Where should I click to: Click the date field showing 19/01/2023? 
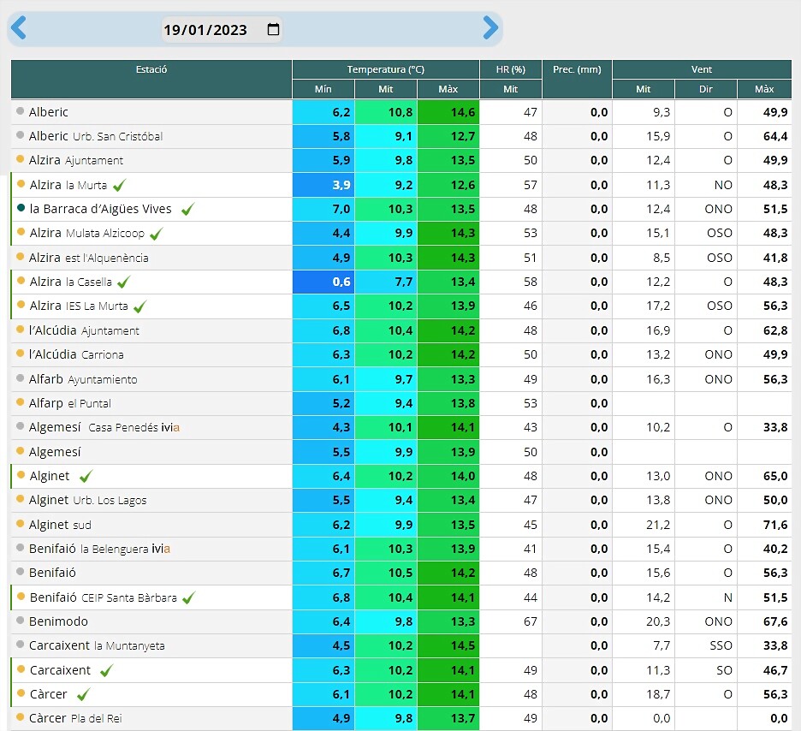[x=222, y=30]
